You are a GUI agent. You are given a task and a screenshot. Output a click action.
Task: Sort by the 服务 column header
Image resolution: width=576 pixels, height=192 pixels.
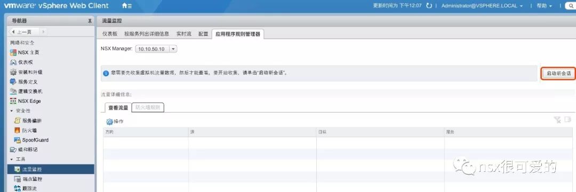tap(508, 132)
